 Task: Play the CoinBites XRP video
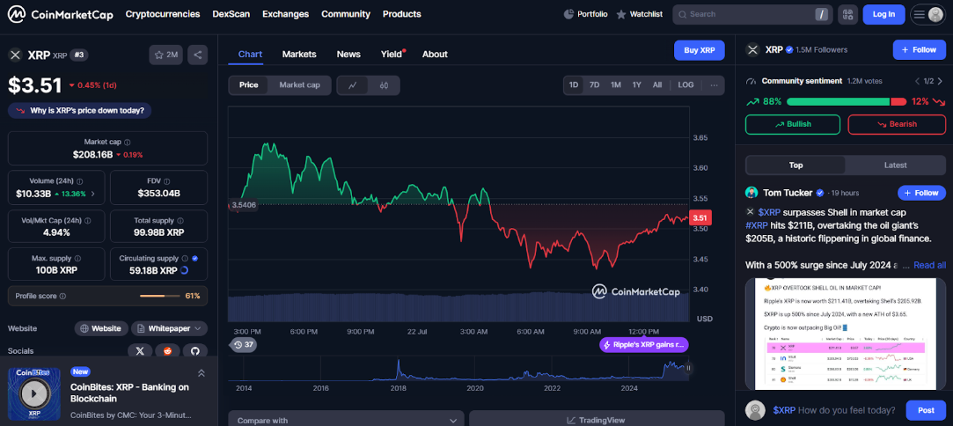coord(34,393)
